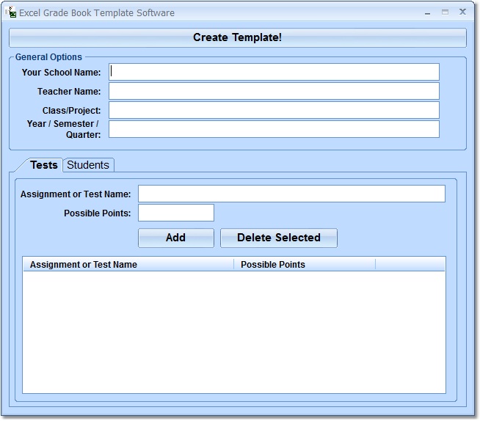Select the Teacher Name input box
Viewport: 480px width, 421px height.
(274, 91)
